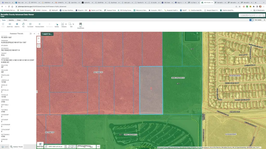Switch to the Identify tab
Image resolution: width=266 pixels, height=149 pixels.
[x=11, y=20]
